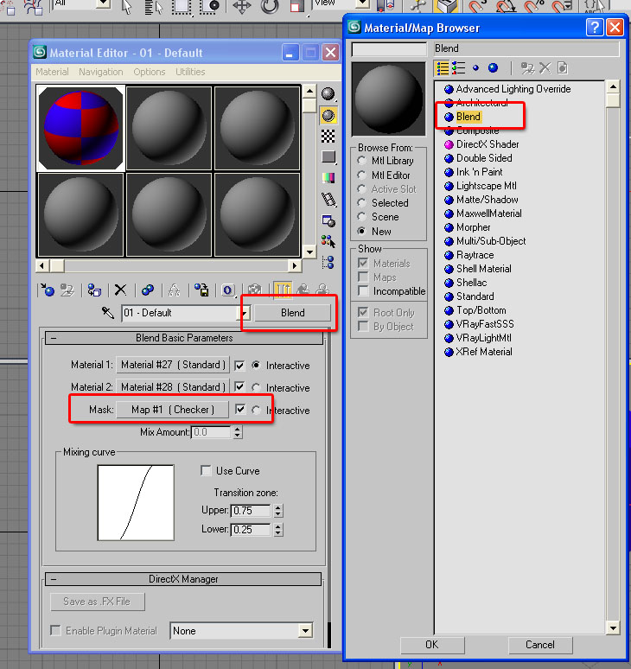Select Mtl Editor under Browse From
The image size is (631, 669).
tap(362, 175)
